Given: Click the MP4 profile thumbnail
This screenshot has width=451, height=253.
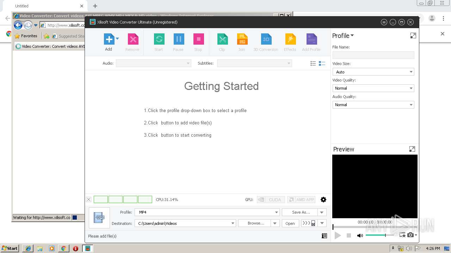Looking at the screenshot, I should click(x=99, y=218).
